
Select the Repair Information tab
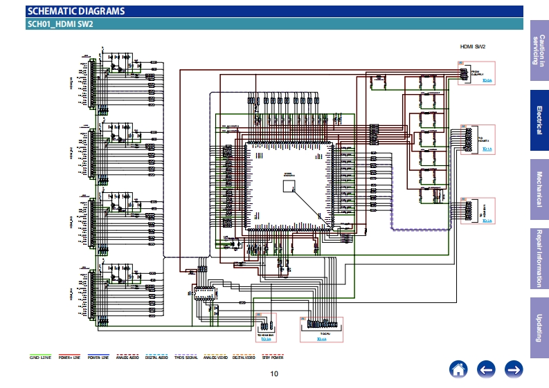(x=539, y=259)
